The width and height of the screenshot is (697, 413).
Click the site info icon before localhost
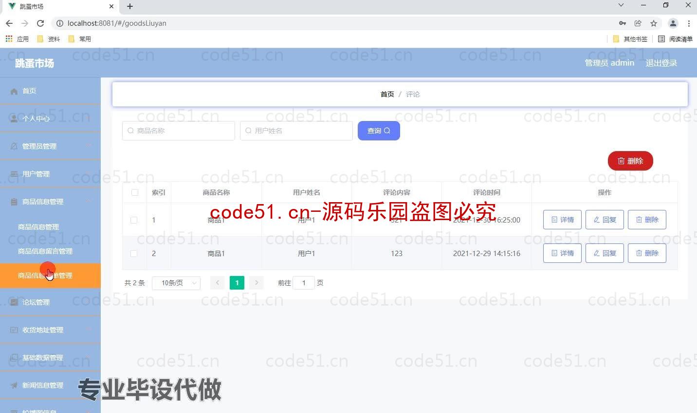pos(59,23)
